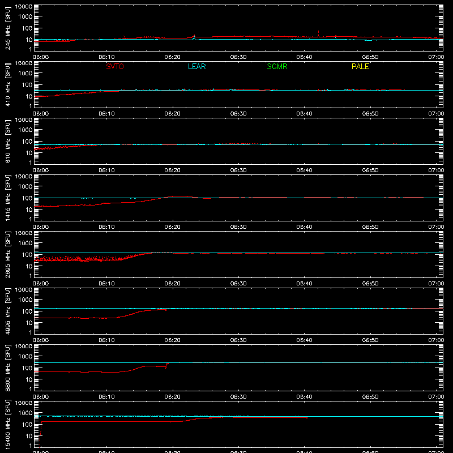This screenshot has width=453, height=453.
Task: Select the 4995 MHz [SFU] axis title
Action: (8, 311)
